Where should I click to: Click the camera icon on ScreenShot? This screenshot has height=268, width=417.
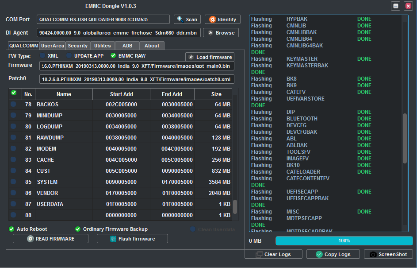(373, 254)
